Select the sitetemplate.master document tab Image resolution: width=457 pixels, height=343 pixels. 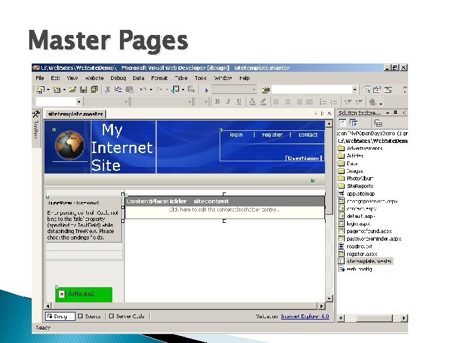click(75, 114)
